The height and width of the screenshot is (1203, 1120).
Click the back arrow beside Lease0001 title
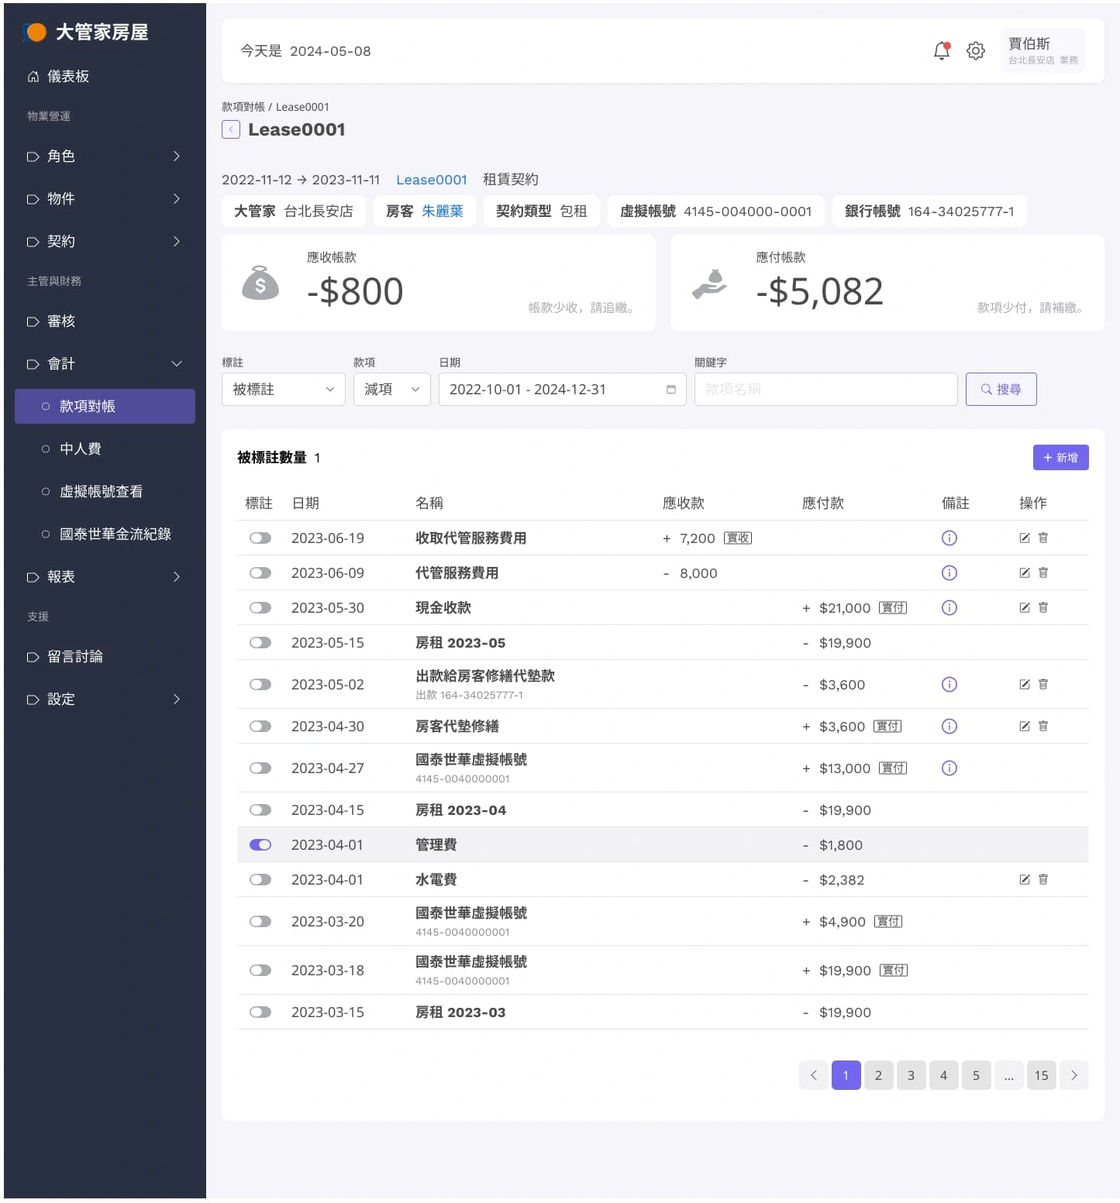pyautogui.click(x=230, y=129)
